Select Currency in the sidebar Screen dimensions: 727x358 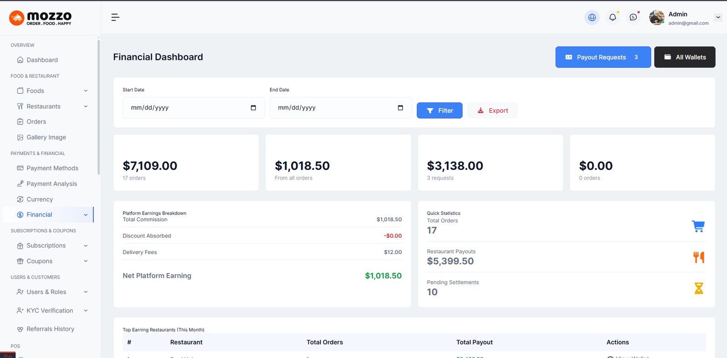(x=40, y=199)
